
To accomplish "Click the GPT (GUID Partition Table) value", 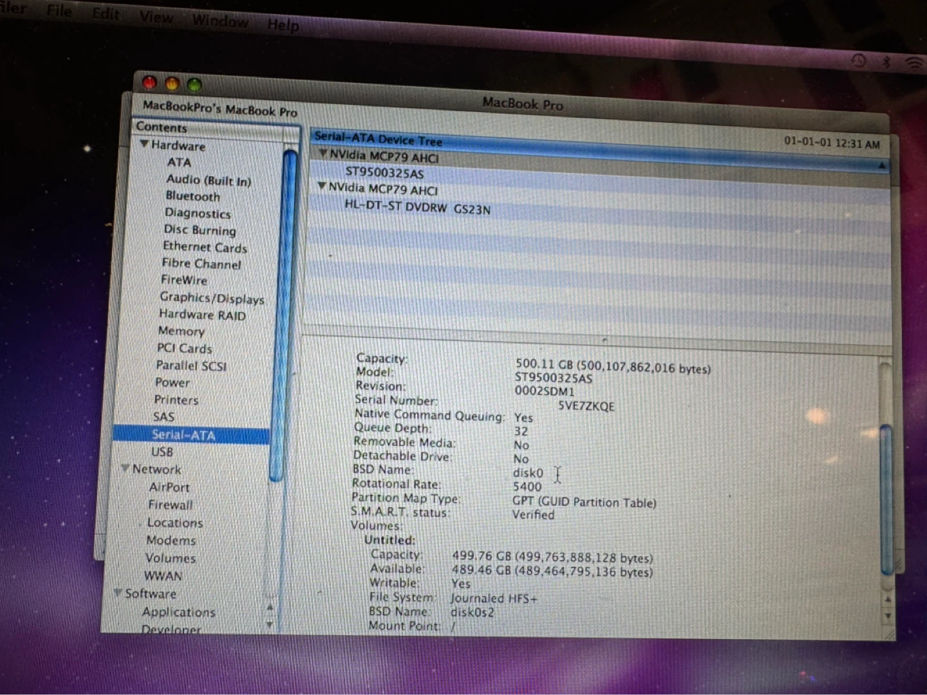I will coord(584,502).
